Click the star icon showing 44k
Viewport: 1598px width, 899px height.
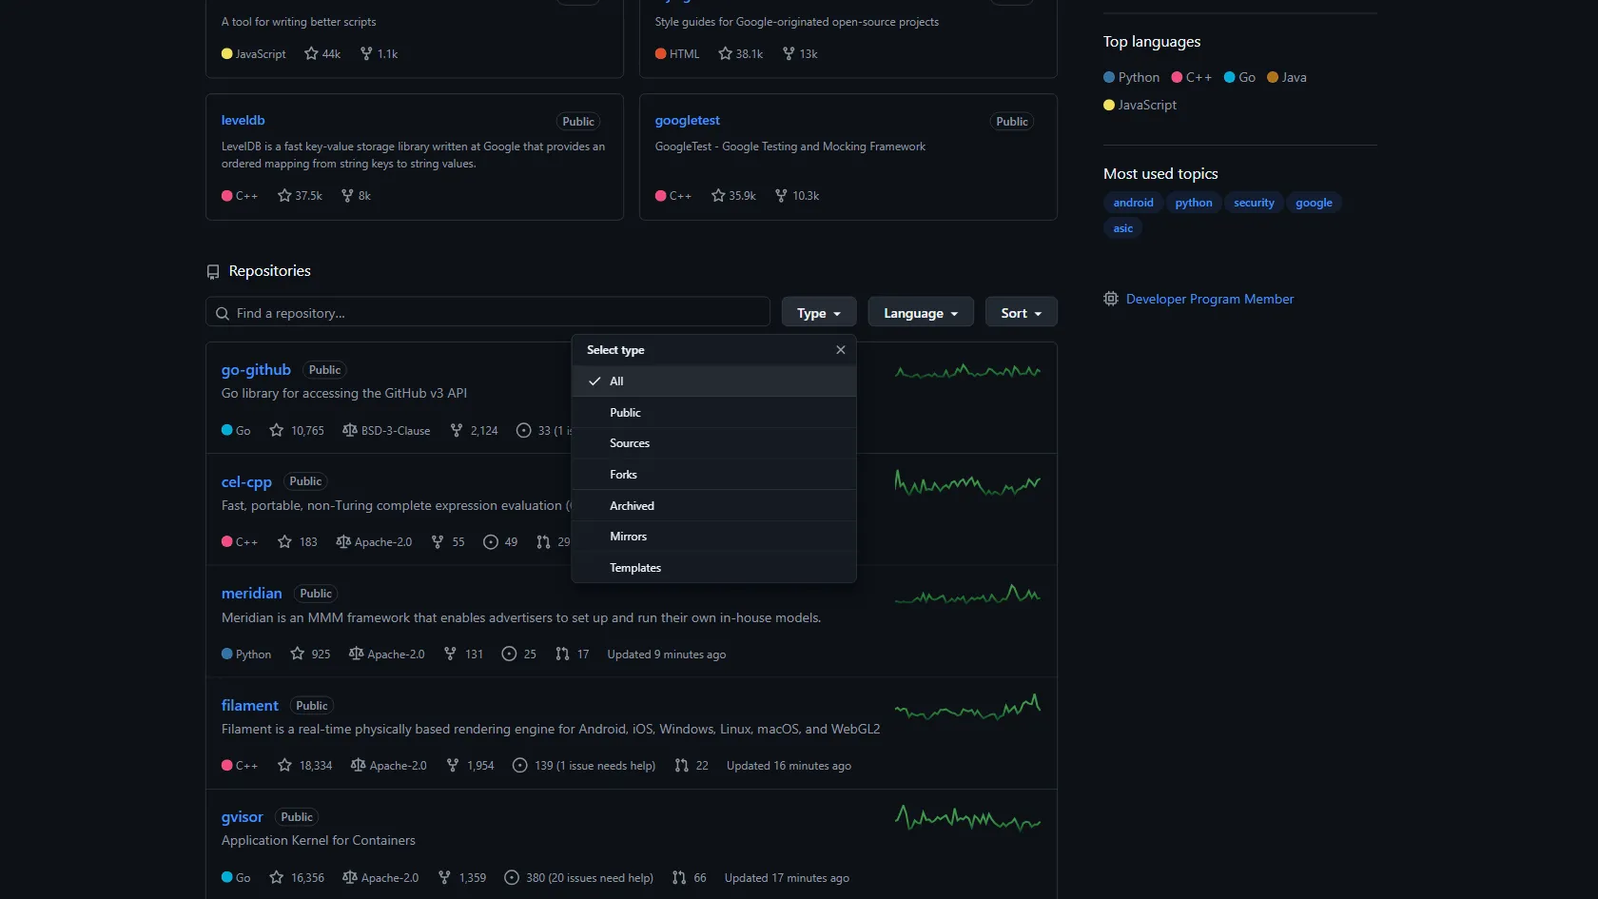point(311,53)
